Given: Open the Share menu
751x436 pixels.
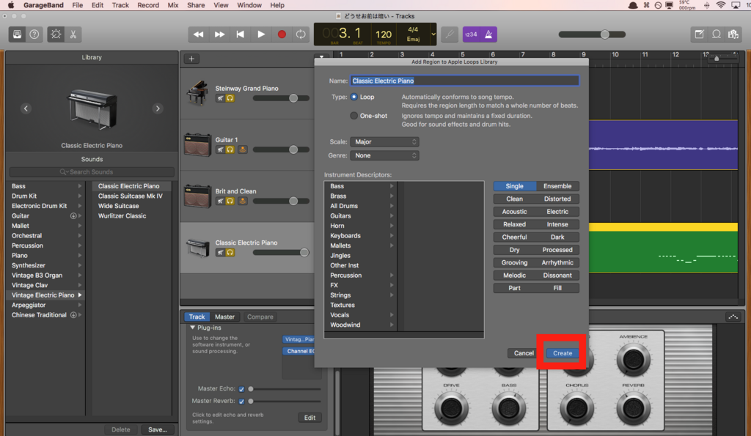Looking at the screenshot, I should pos(196,5).
